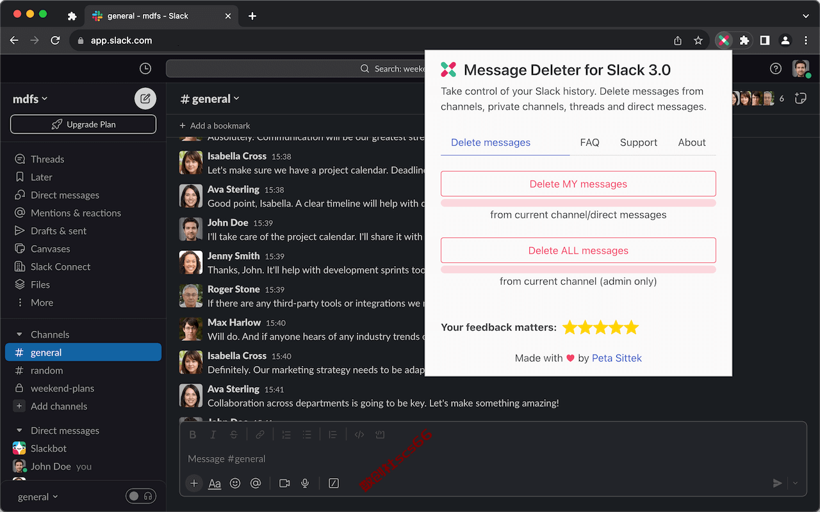This screenshot has height=512, width=820.
Task: Bookmark this page with the star icon
Action: 698,40
